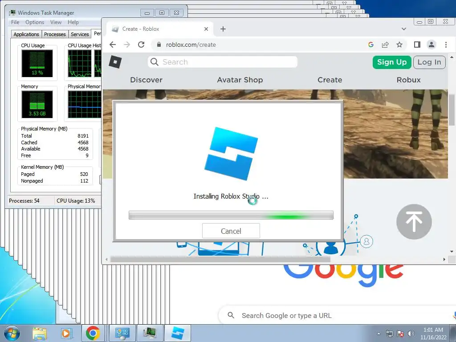Switch to the Services tab in Task Manager
Image resolution: width=456 pixels, height=342 pixels.
tap(80, 34)
